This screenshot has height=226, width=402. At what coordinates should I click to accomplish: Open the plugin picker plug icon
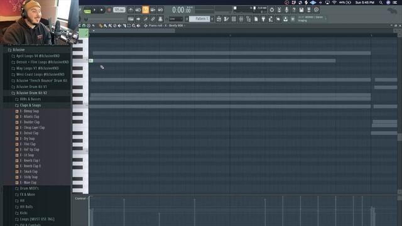pyautogui.click(x=263, y=19)
